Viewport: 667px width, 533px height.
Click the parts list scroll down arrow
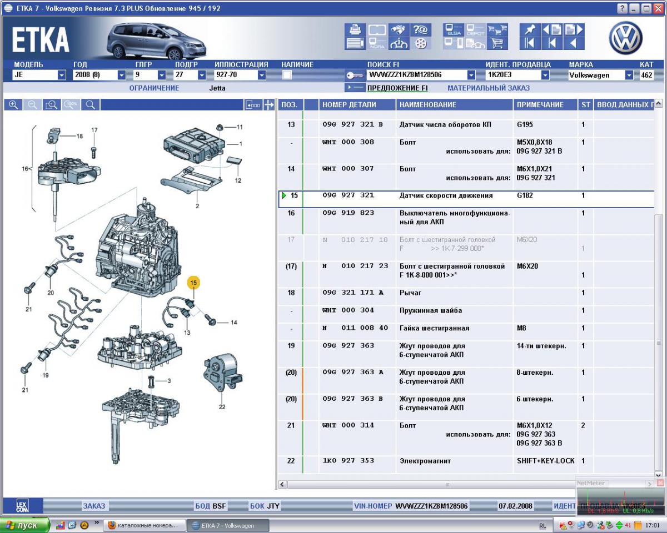click(x=659, y=476)
